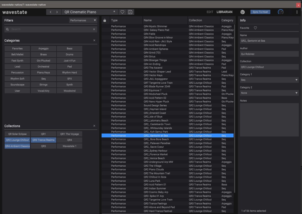Select QR3 Blade Runner 2049 row
This screenshot has width=302, height=214.
coord(168,86)
